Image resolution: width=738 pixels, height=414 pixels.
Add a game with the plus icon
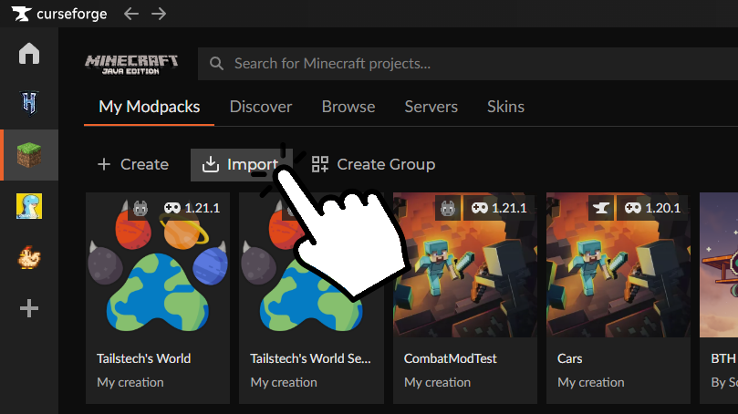pos(29,308)
